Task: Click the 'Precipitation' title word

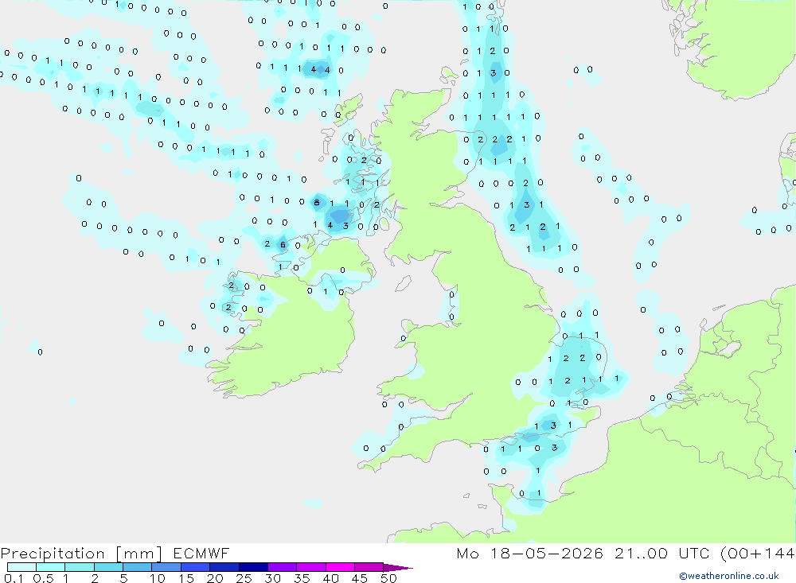Action: click(53, 554)
